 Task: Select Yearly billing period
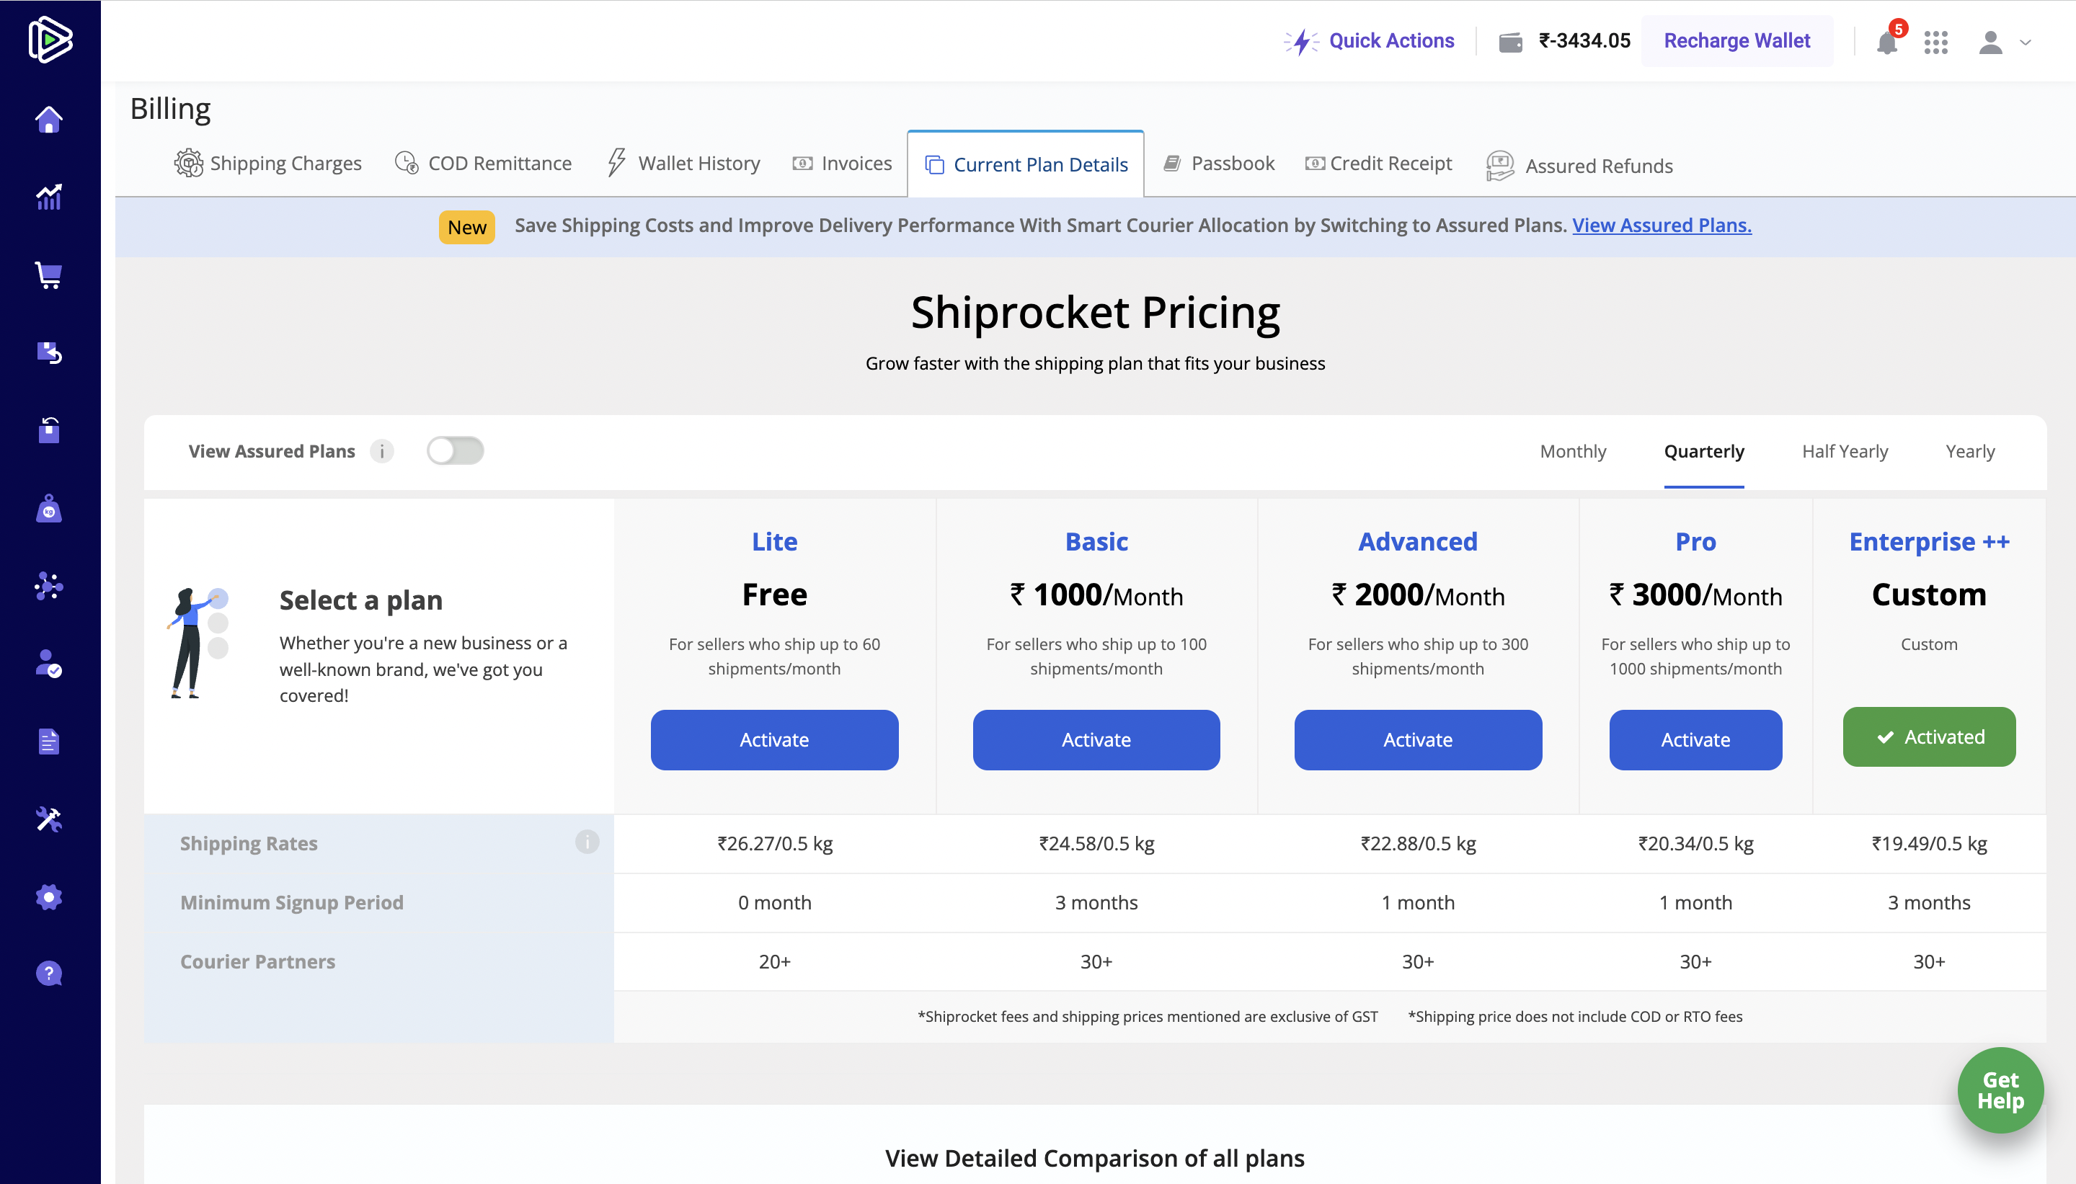[x=1969, y=451]
